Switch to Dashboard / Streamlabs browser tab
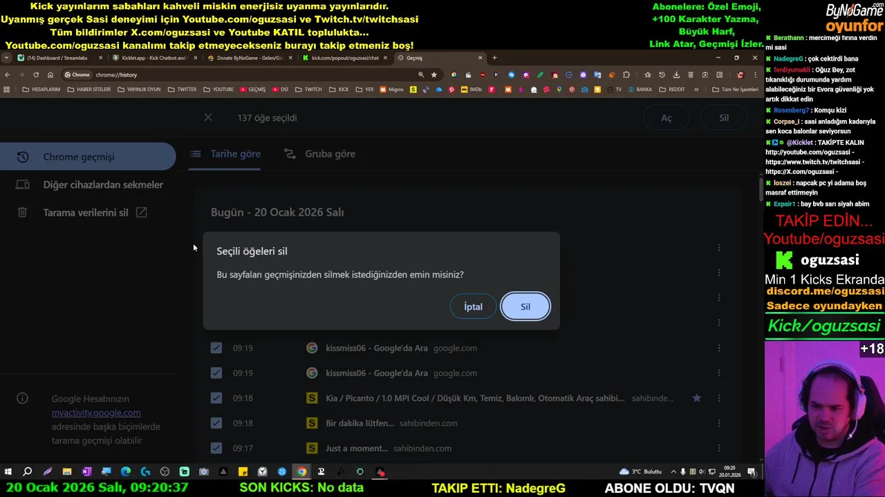Viewport: 885px width, 497px height. pos(60,58)
